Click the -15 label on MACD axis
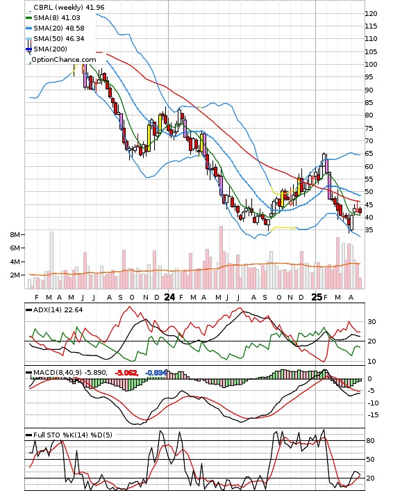393x491 pixels. pos(373,415)
